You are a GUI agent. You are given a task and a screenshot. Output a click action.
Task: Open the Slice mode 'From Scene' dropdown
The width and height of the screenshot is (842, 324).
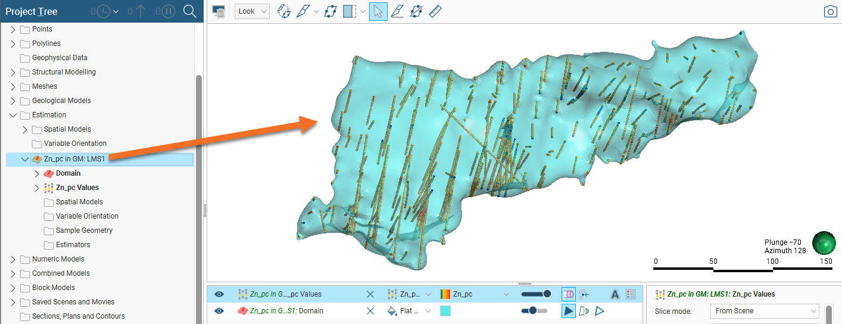click(x=765, y=311)
